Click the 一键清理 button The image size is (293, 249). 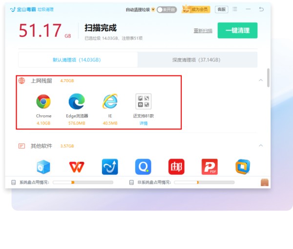point(237,30)
